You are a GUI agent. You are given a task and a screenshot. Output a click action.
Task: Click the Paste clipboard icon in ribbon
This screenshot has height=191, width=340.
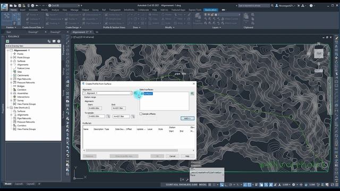pos(246,17)
